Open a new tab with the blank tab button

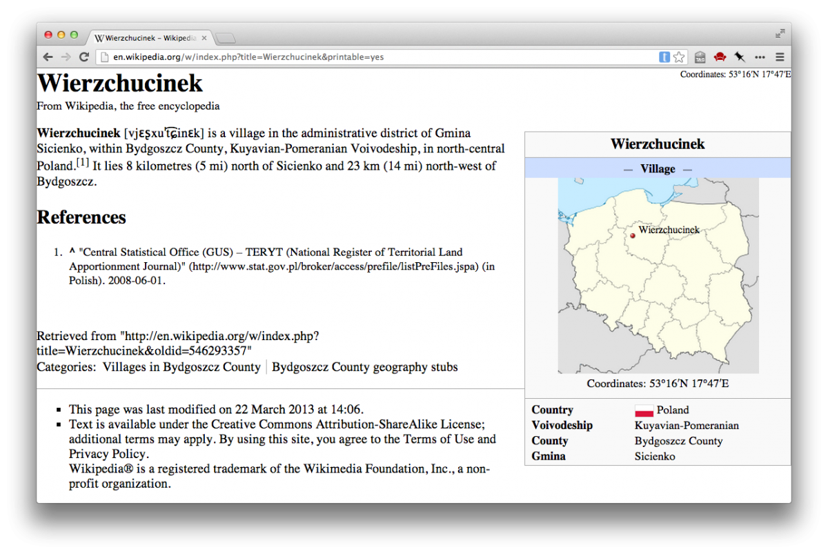point(226,38)
